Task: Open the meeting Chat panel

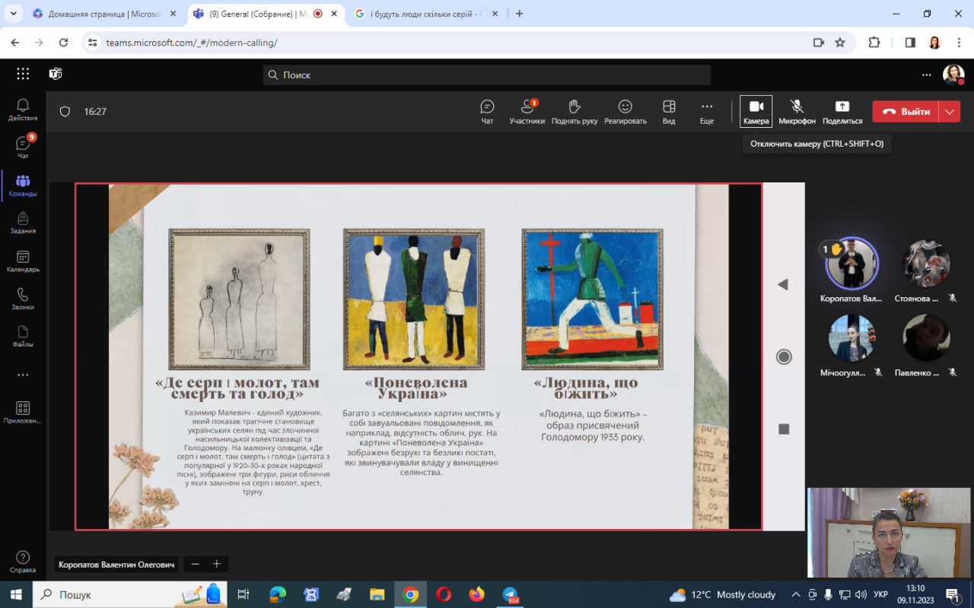Action: [487, 111]
